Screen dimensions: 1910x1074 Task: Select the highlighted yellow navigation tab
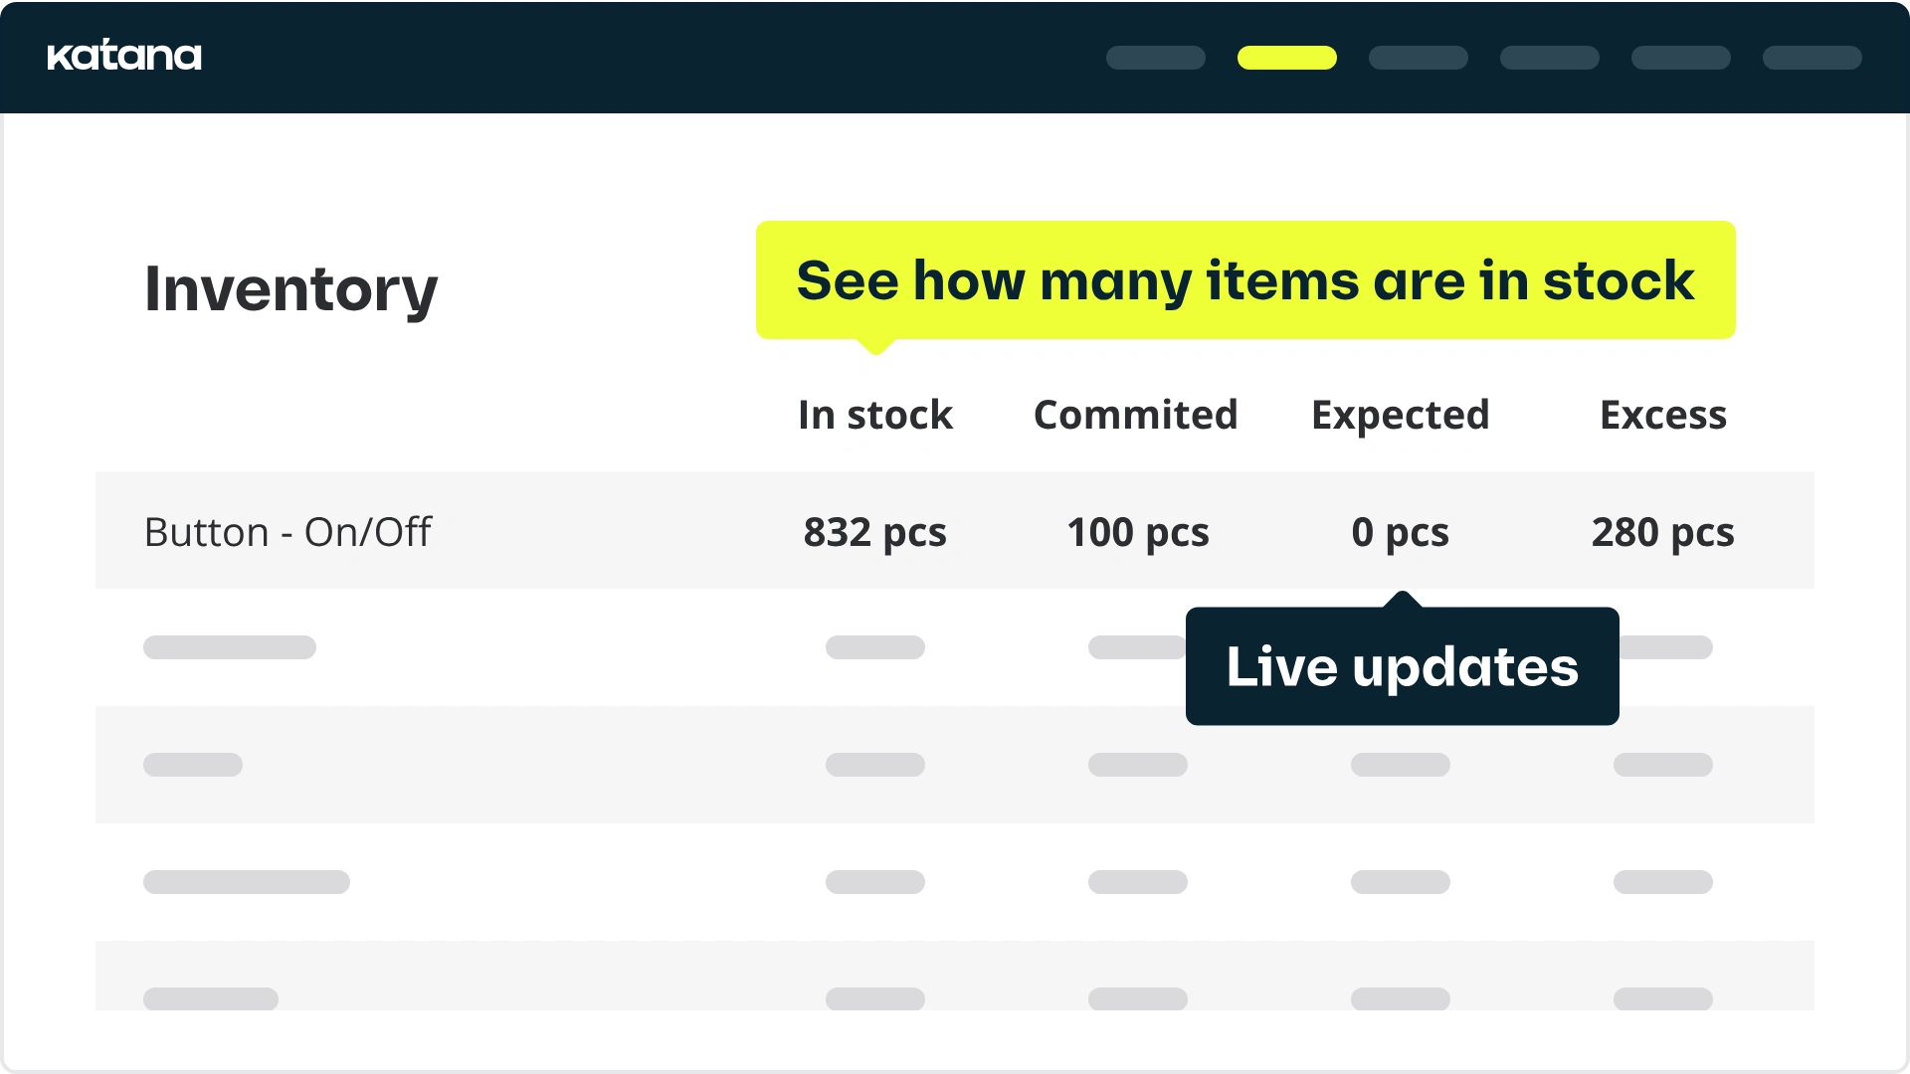point(1286,58)
